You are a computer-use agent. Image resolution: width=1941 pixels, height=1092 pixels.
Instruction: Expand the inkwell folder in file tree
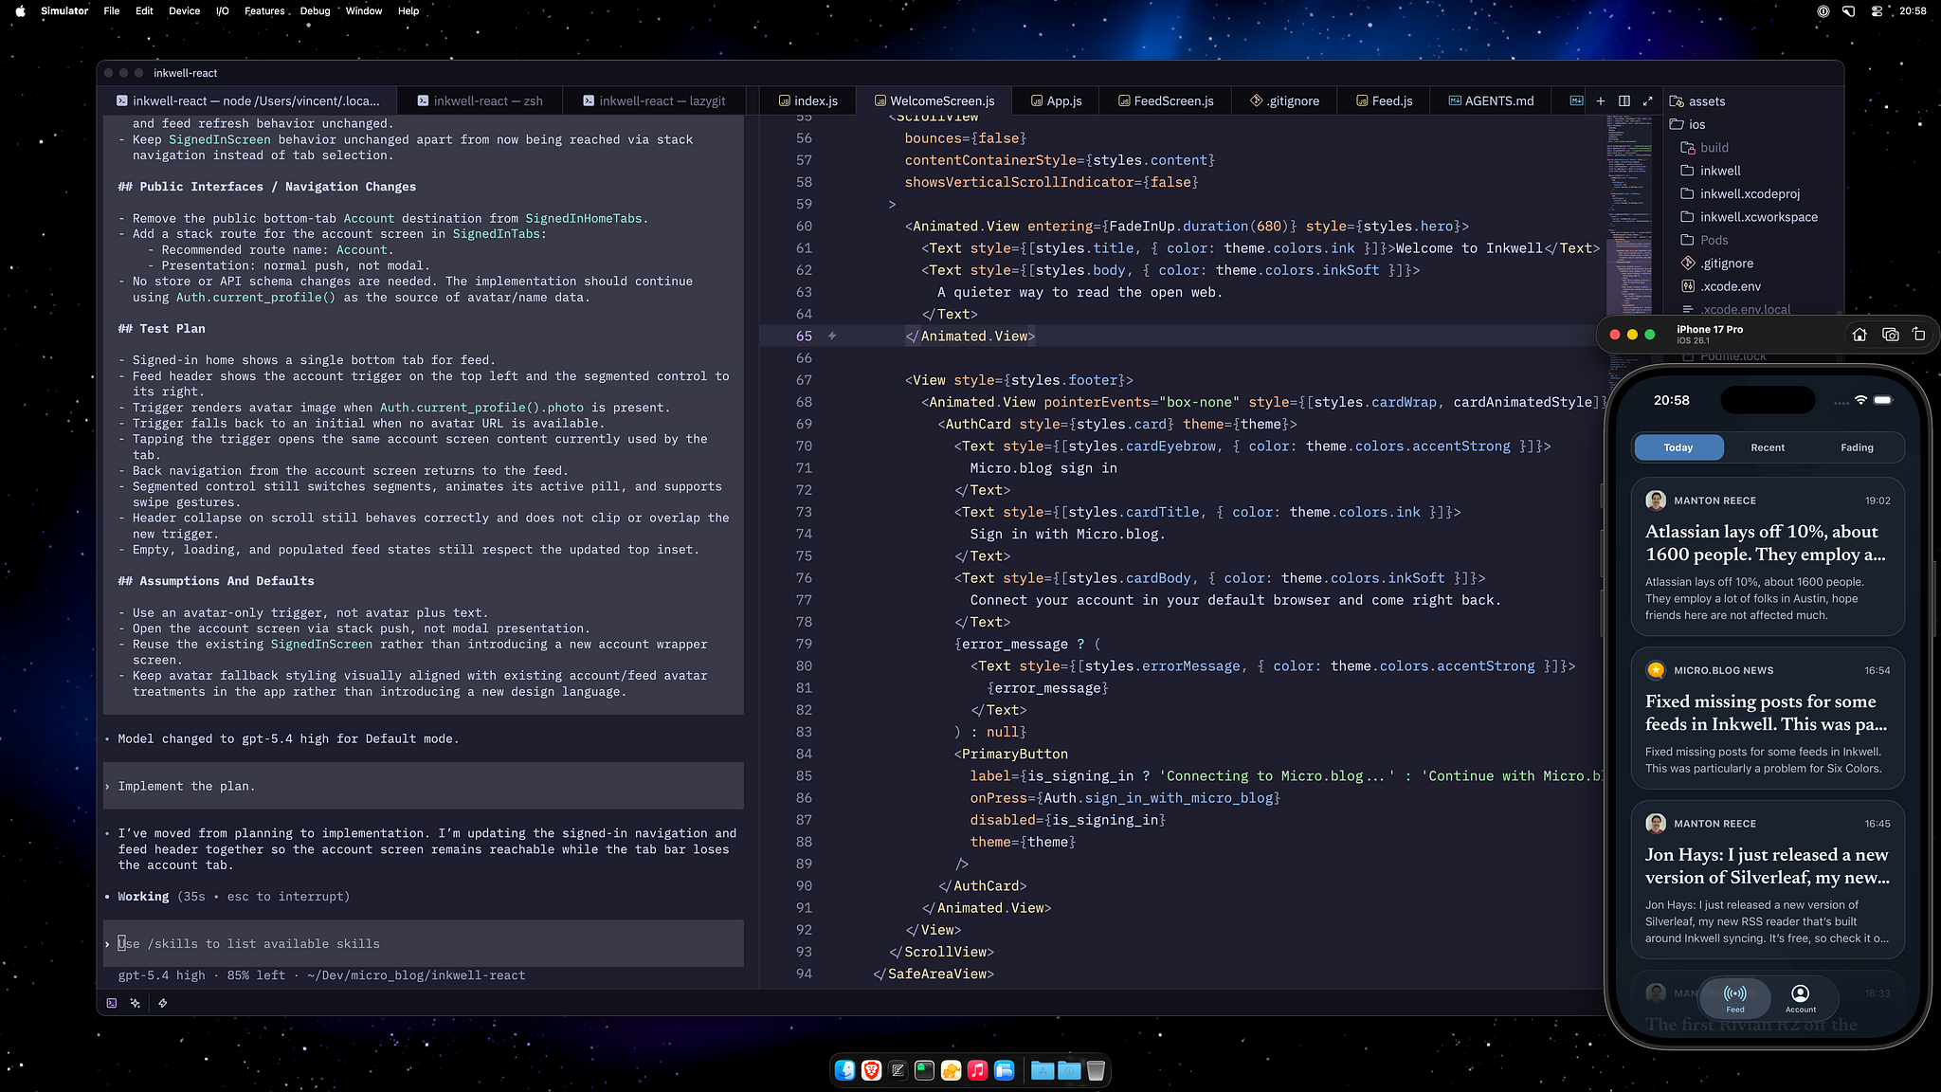click(x=1719, y=171)
